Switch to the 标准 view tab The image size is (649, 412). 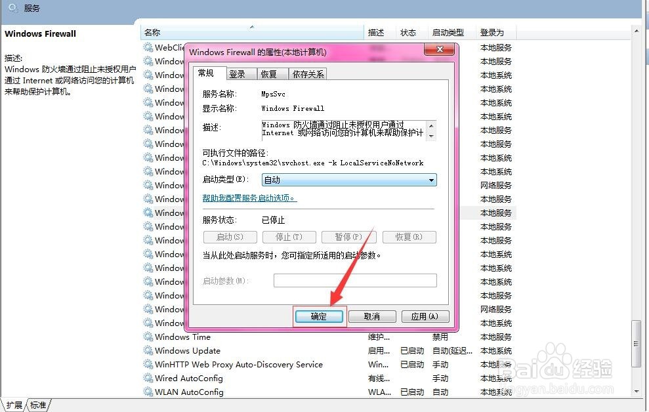point(38,405)
